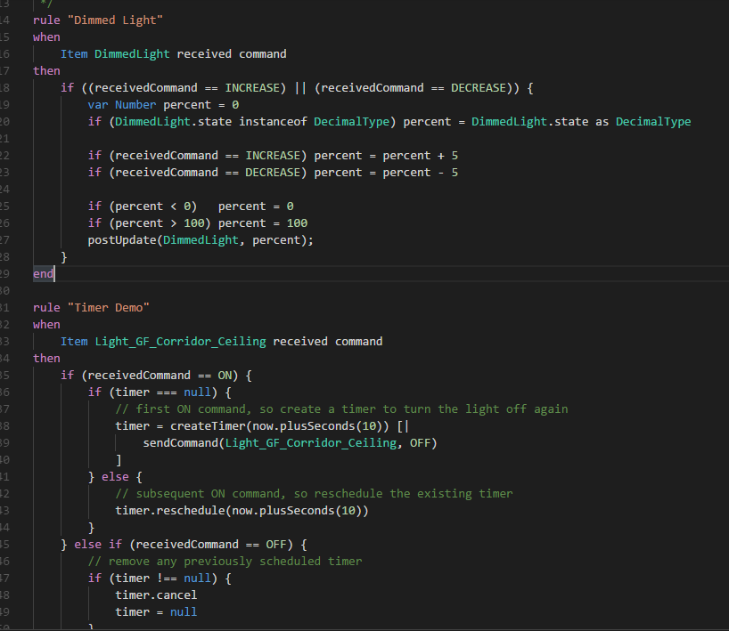The height and width of the screenshot is (631, 729).
Task: Click the OFF constant in 'receivedCommand == OFF'
Action: coord(276,545)
